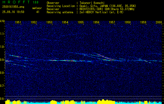Click the HROFFT title text
The image size is (164, 104).
coord(16,2)
